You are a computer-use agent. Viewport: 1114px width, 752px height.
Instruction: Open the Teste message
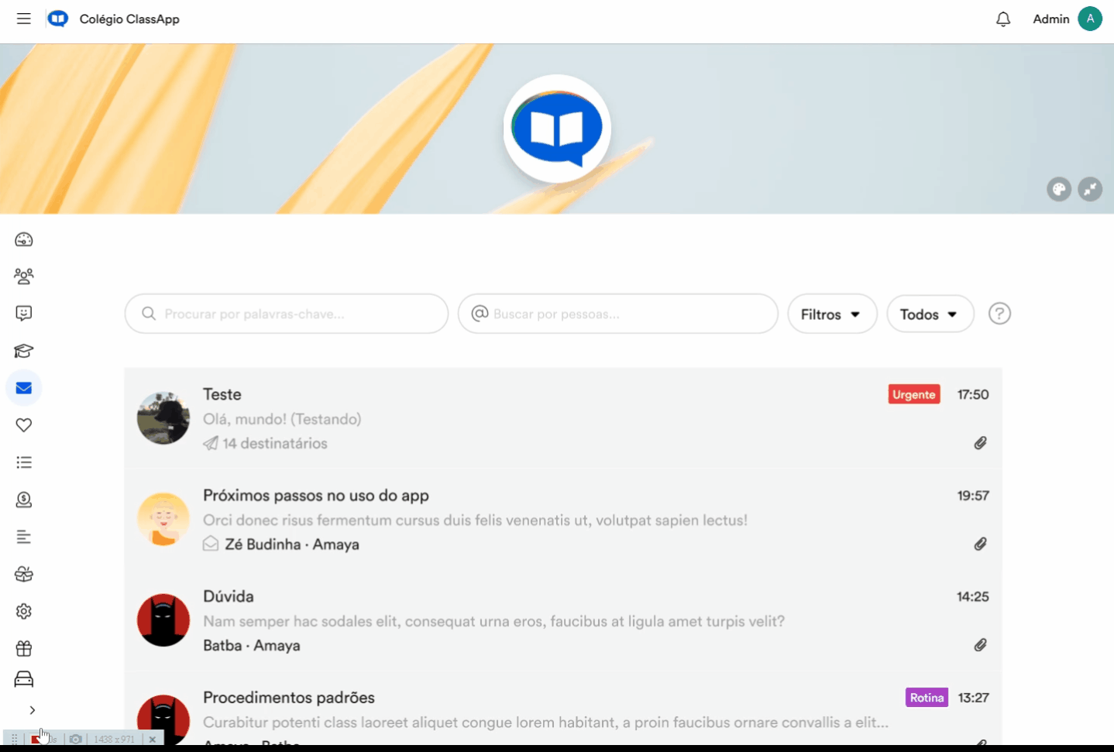coord(563,418)
